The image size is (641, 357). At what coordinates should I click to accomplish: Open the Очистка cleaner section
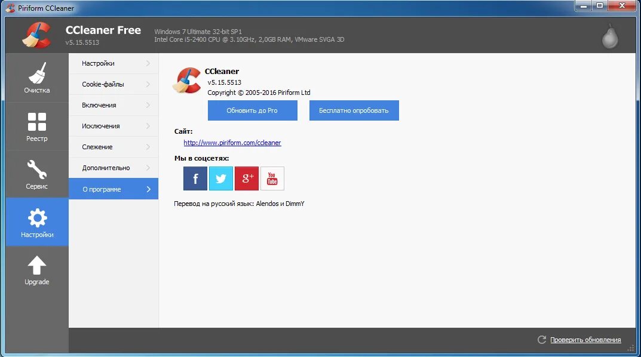(x=37, y=78)
